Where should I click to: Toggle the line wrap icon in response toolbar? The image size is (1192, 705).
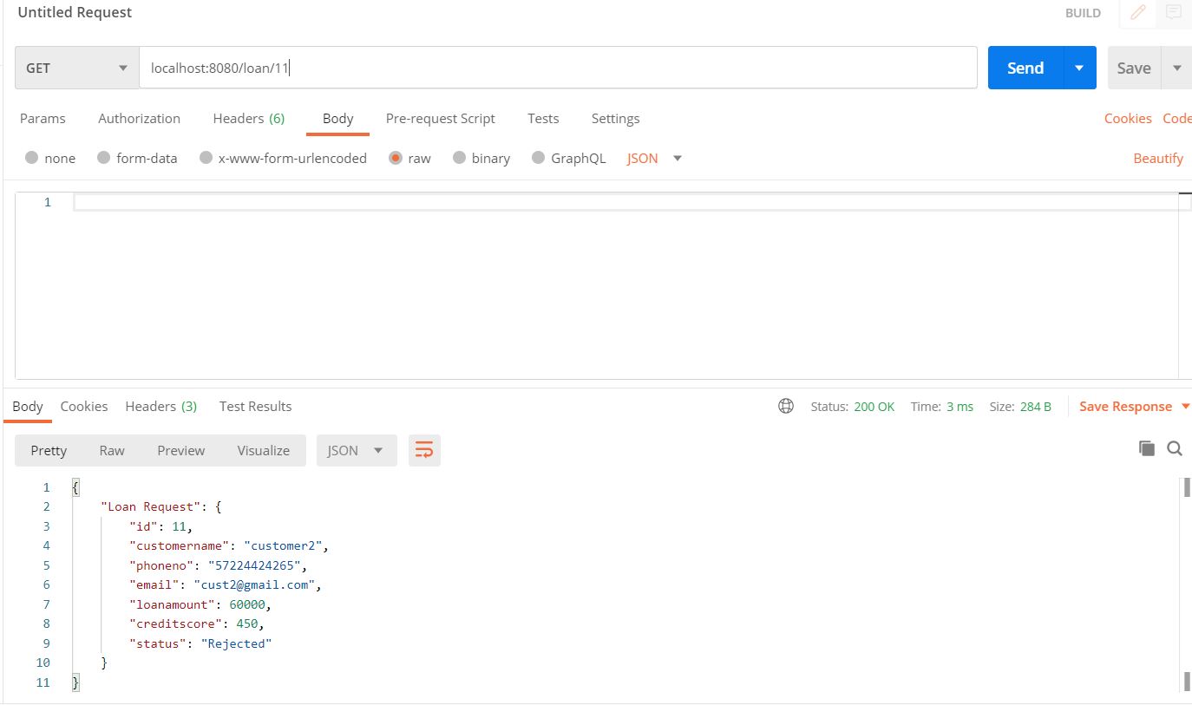(x=424, y=450)
